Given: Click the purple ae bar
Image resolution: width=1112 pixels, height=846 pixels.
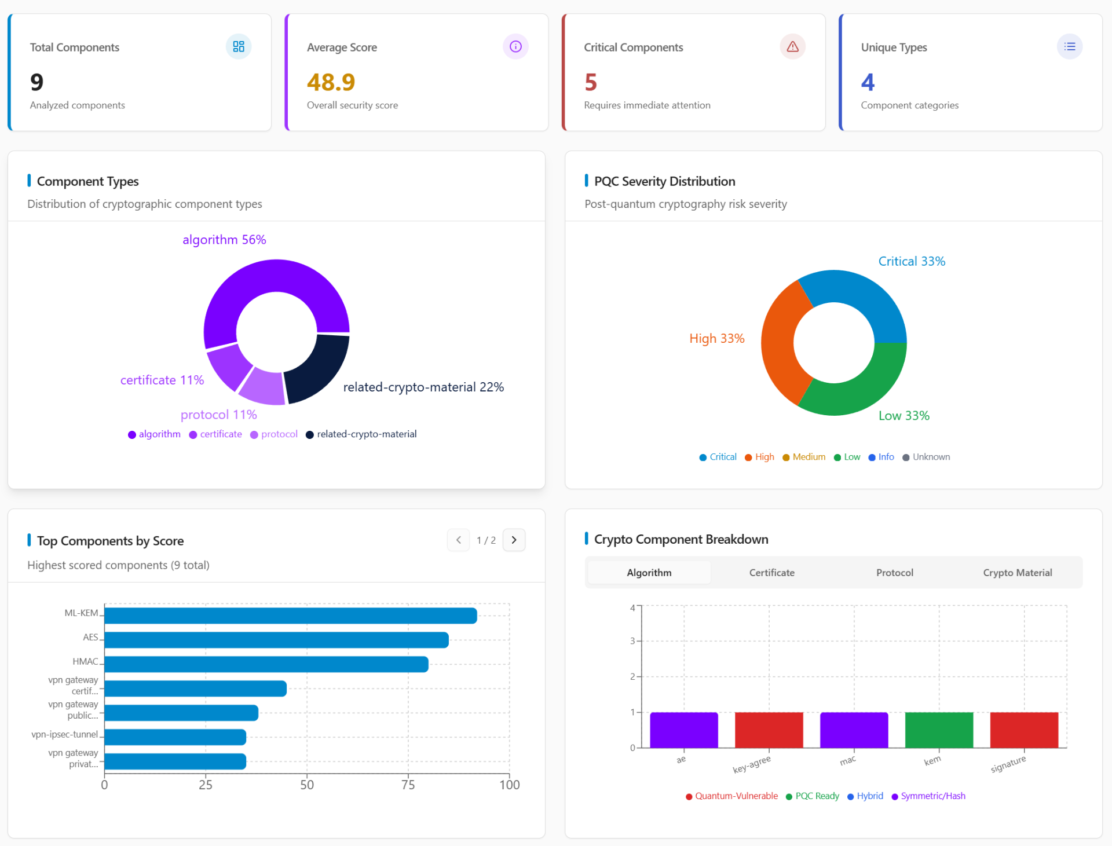Looking at the screenshot, I should (x=684, y=730).
